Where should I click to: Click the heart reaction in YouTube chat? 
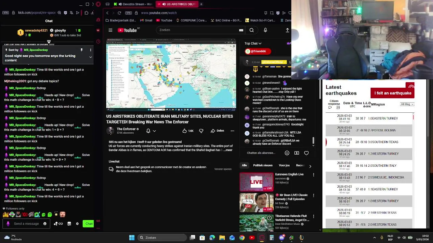point(306,153)
